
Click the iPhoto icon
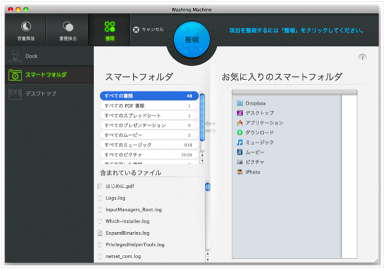point(239,172)
